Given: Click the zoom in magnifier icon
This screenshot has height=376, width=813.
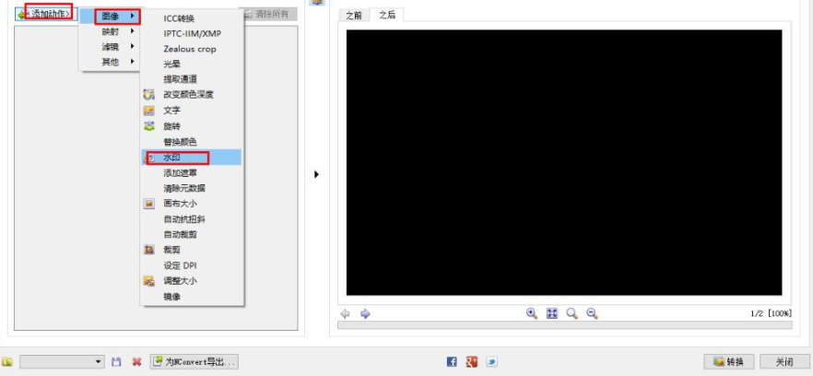Looking at the screenshot, I should click(x=532, y=313).
